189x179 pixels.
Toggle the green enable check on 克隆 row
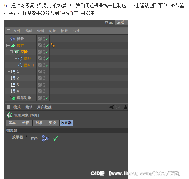coord(47,52)
